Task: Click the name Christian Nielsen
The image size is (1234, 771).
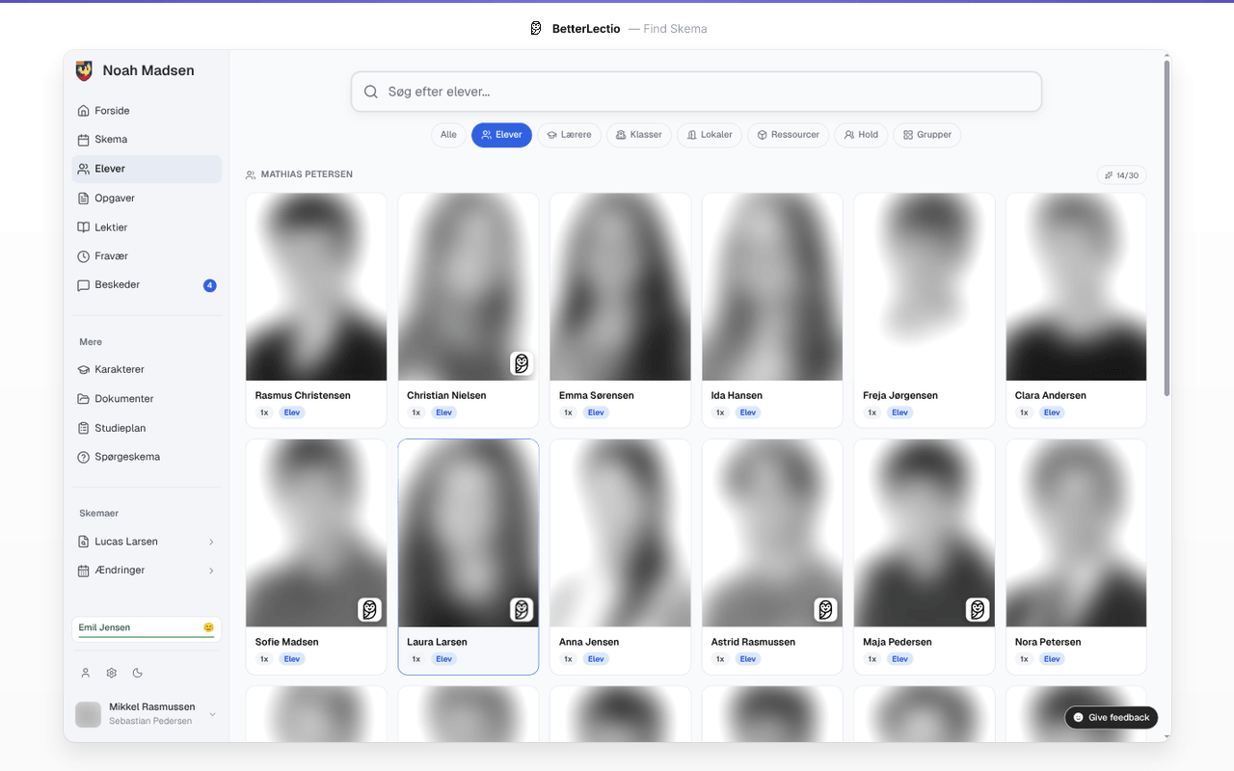Action: click(x=446, y=395)
